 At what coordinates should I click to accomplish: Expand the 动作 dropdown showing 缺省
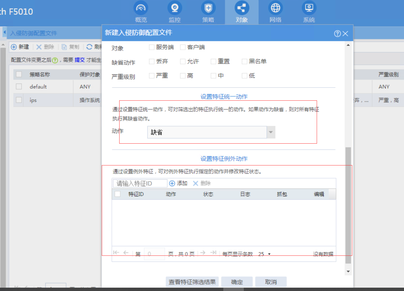point(271,132)
